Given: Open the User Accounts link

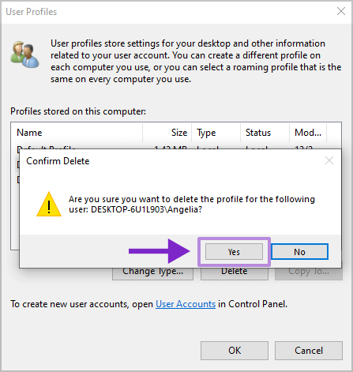Looking at the screenshot, I should [x=186, y=304].
